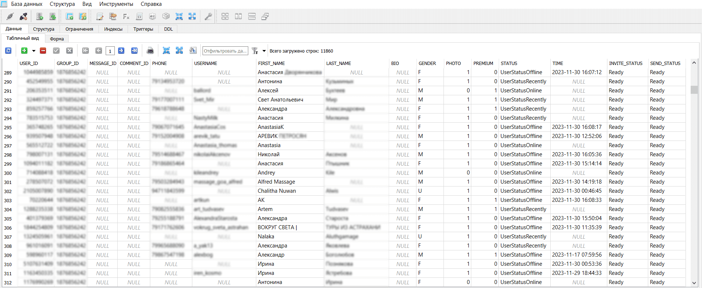This screenshot has height=288, width=702.
Task: Tile windows using the grid layout icon
Action: pyautogui.click(x=225, y=16)
